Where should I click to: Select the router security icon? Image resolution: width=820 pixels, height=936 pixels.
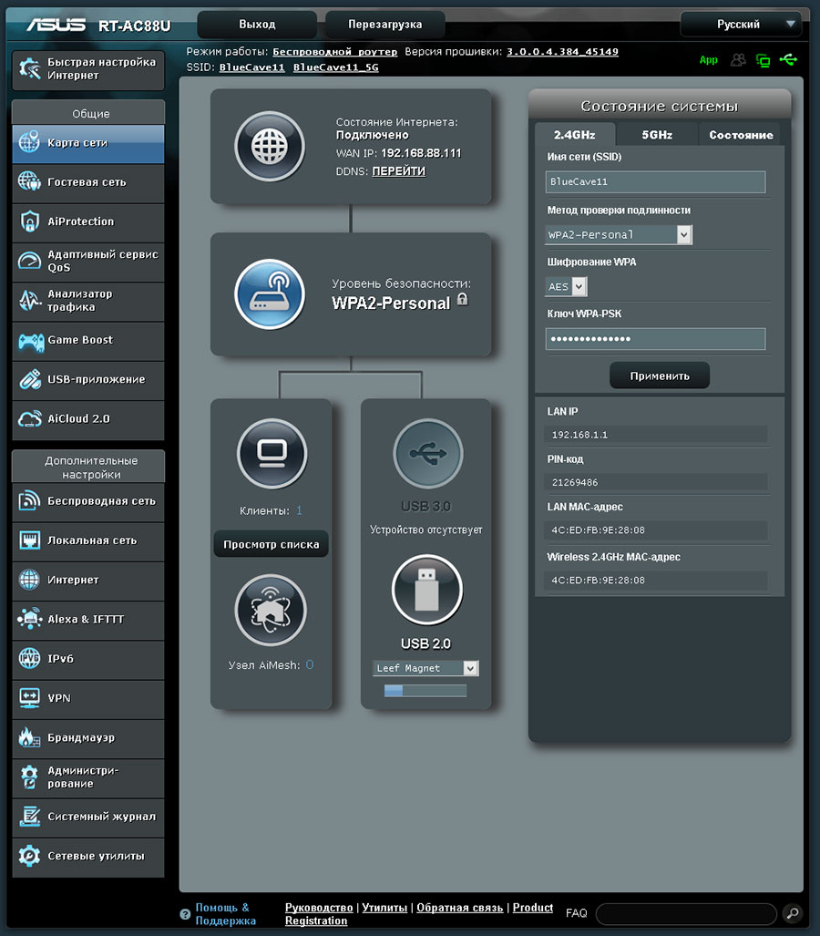point(270,294)
